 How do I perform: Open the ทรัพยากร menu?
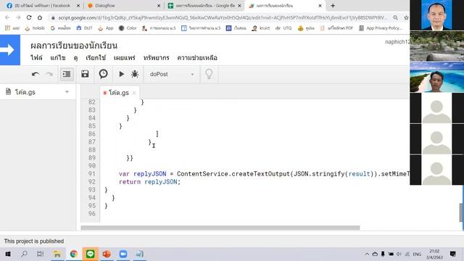(x=157, y=58)
